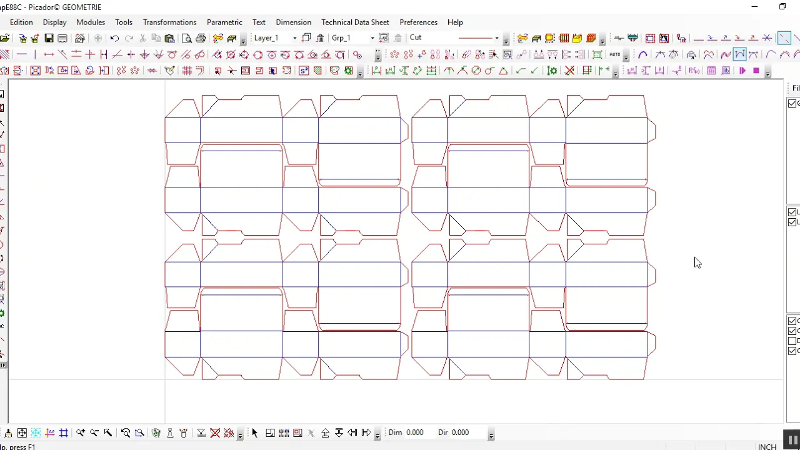
Task: Click the trash can delete-layer icon
Action: tap(320, 38)
